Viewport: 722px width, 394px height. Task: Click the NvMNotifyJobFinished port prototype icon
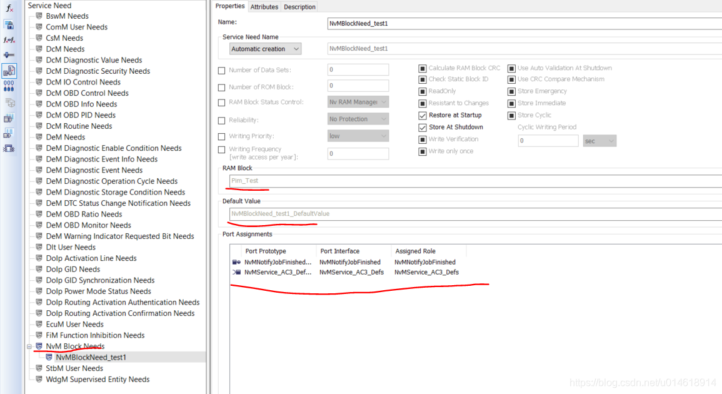pos(238,262)
